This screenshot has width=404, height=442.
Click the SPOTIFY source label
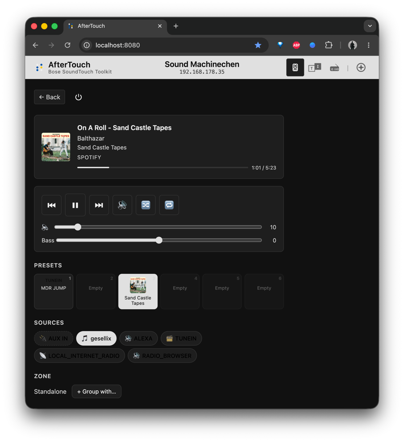[x=89, y=157]
